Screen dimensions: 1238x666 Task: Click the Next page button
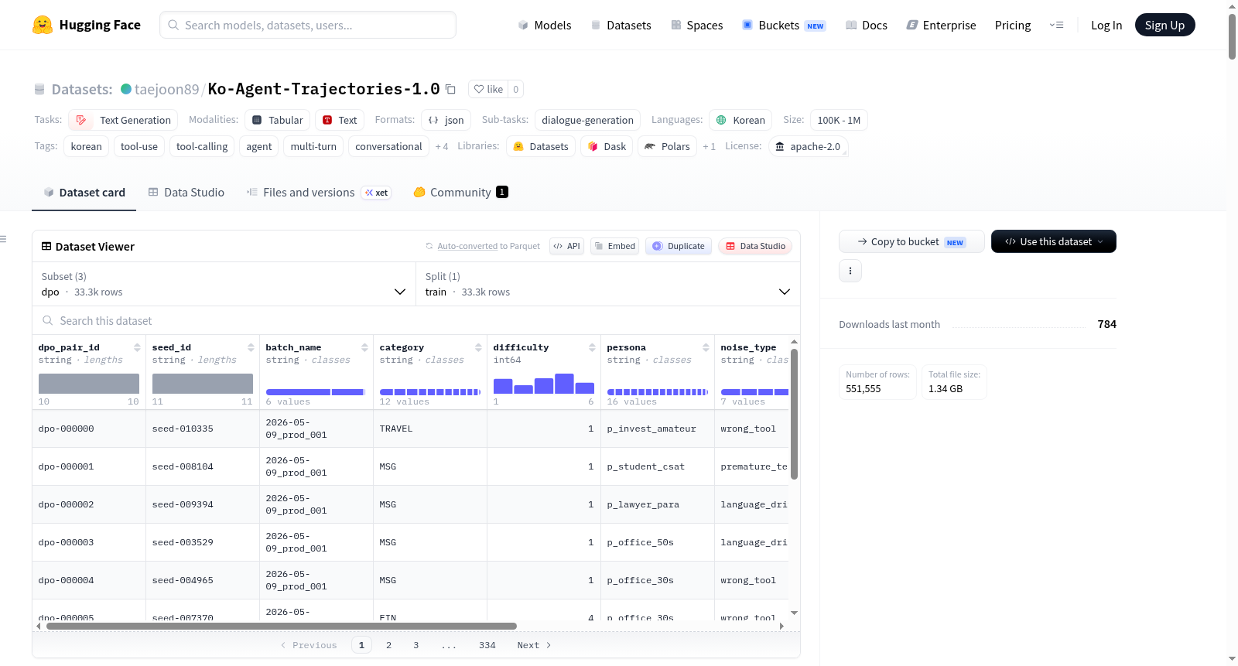[534, 645]
